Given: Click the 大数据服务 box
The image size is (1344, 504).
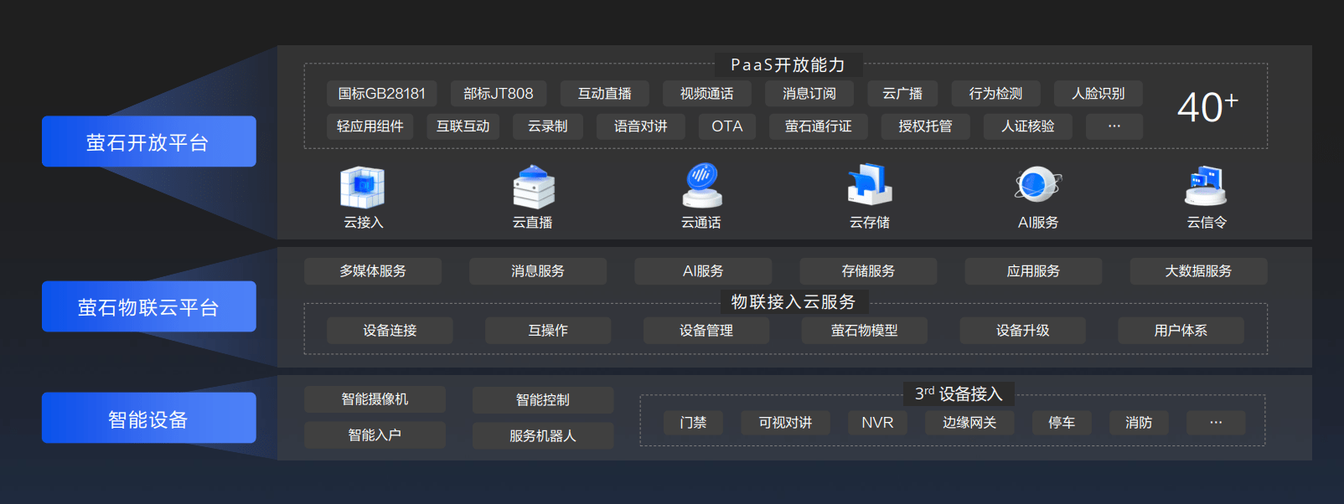Looking at the screenshot, I should (x=1198, y=271).
